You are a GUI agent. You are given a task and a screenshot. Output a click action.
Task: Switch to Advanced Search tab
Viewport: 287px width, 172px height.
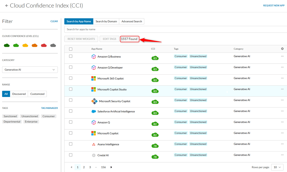coord(132,21)
